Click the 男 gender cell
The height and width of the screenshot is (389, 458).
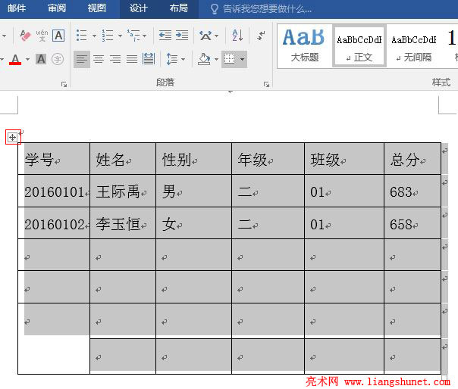[193, 191]
